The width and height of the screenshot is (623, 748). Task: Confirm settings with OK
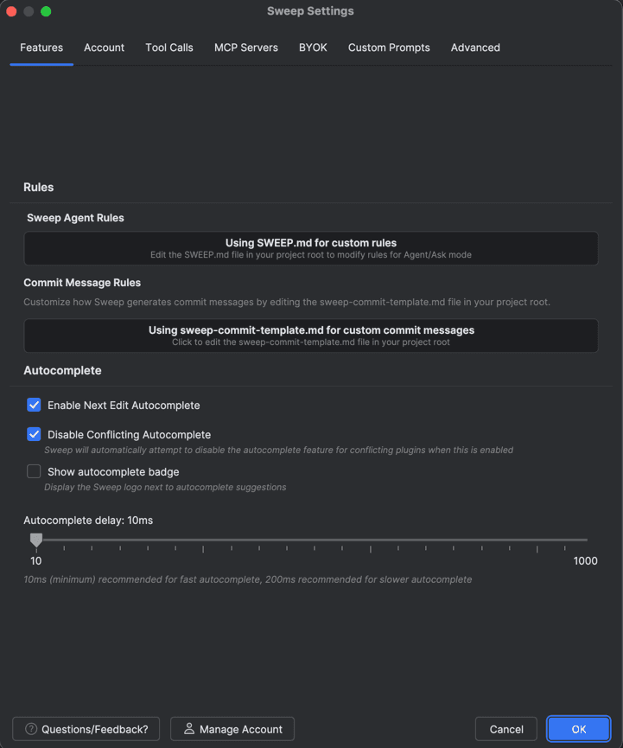[x=578, y=728]
